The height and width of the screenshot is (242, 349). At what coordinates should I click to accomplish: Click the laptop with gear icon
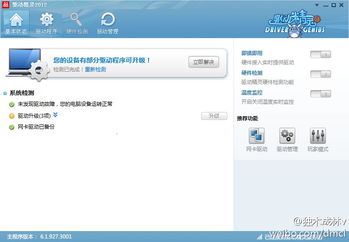[28, 64]
